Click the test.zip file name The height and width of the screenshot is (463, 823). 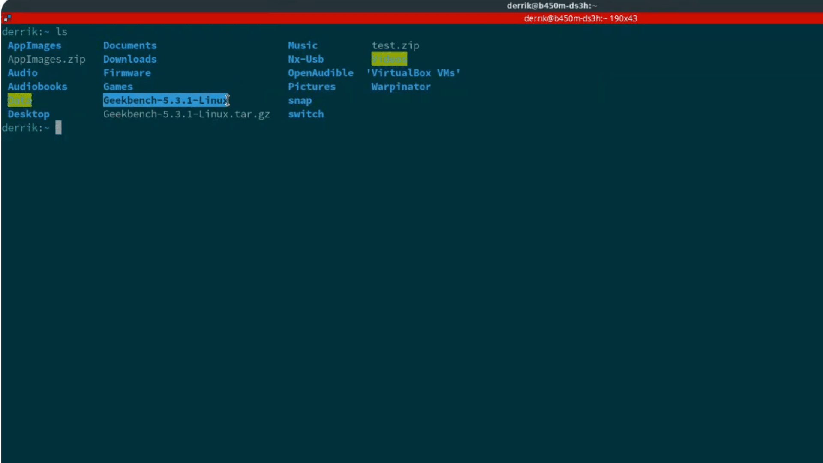point(395,45)
